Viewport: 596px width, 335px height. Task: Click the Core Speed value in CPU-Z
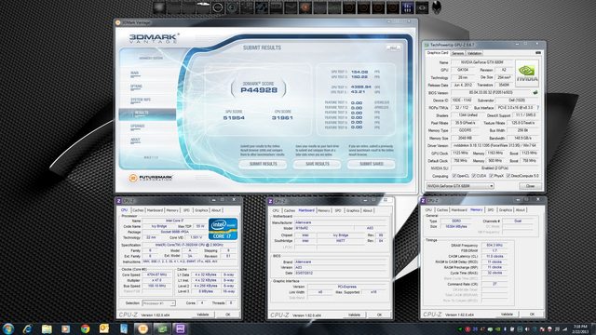point(156,275)
